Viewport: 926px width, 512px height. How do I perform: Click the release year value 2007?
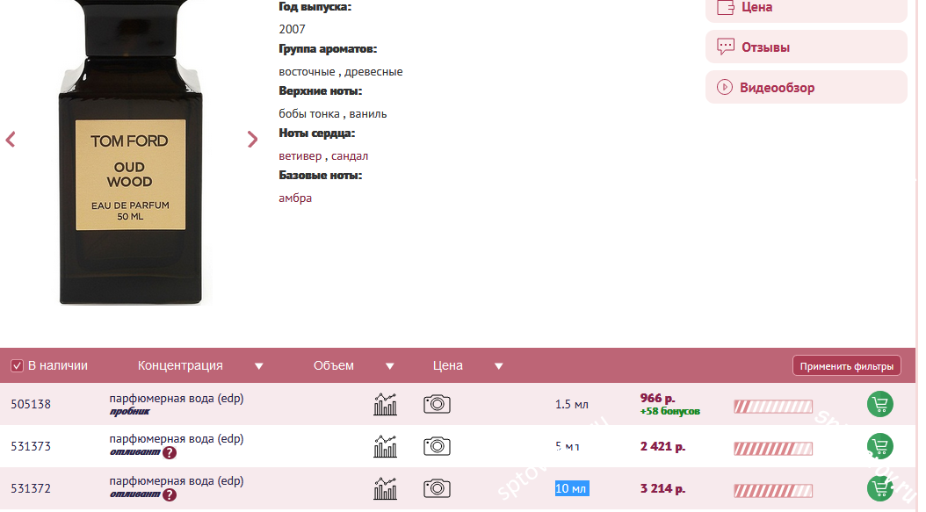pyautogui.click(x=292, y=29)
